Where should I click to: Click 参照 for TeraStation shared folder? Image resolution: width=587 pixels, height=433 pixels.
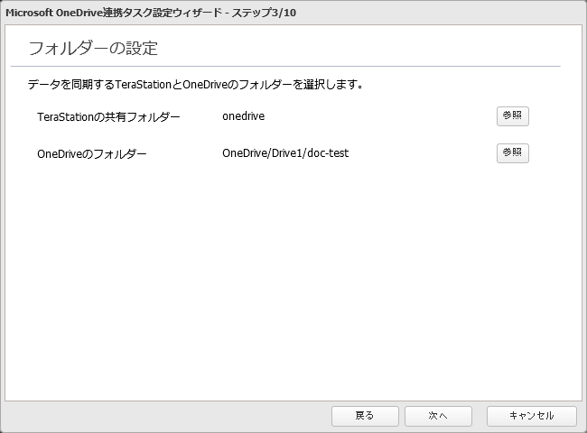(513, 116)
